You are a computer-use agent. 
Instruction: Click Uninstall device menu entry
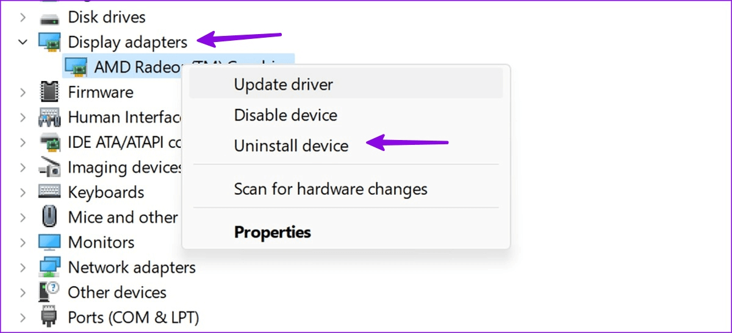(x=291, y=146)
